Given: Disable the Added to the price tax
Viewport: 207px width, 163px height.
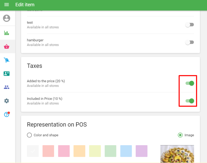Looking at the screenshot, I should point(190,83).
